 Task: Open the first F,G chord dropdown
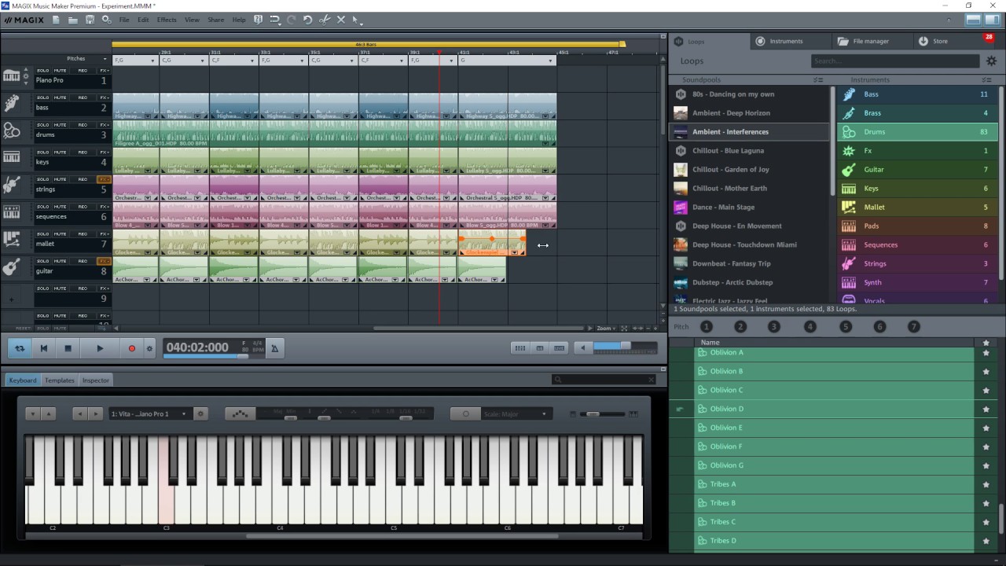coord(153,61)
